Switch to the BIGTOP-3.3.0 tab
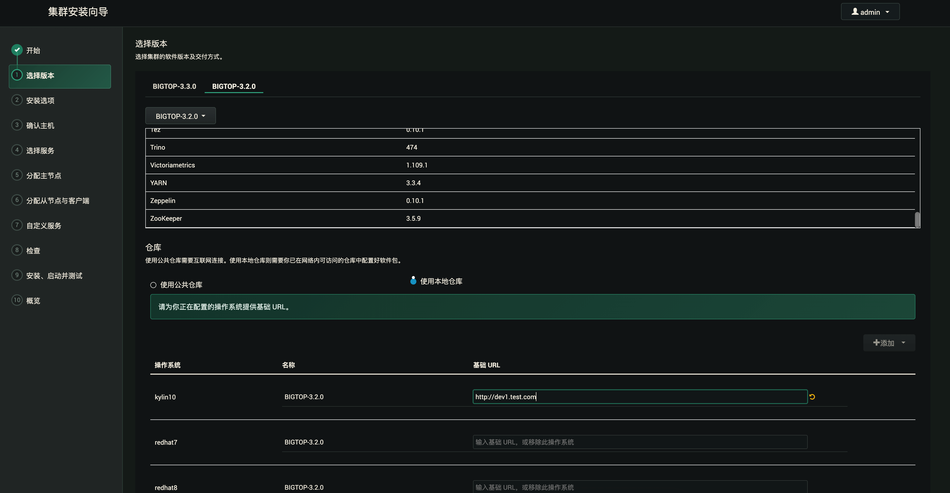This screenshot has height=493, width=950. point(174,86)
